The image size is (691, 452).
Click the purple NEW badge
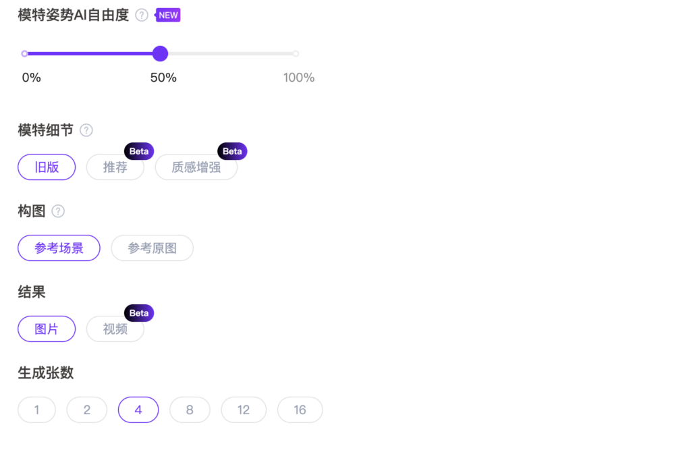(168, 15)
